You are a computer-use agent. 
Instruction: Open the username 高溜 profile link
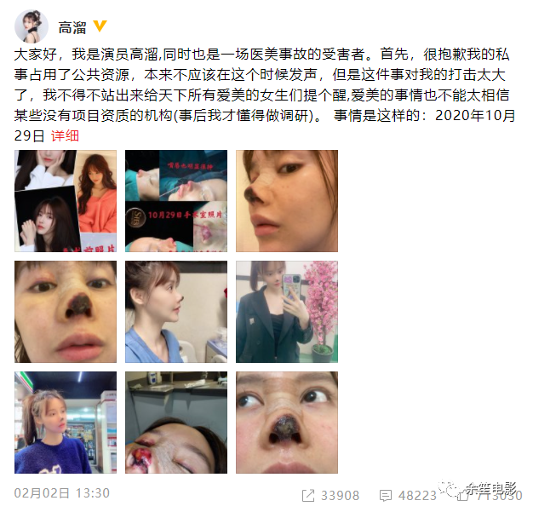coord(72,27)
